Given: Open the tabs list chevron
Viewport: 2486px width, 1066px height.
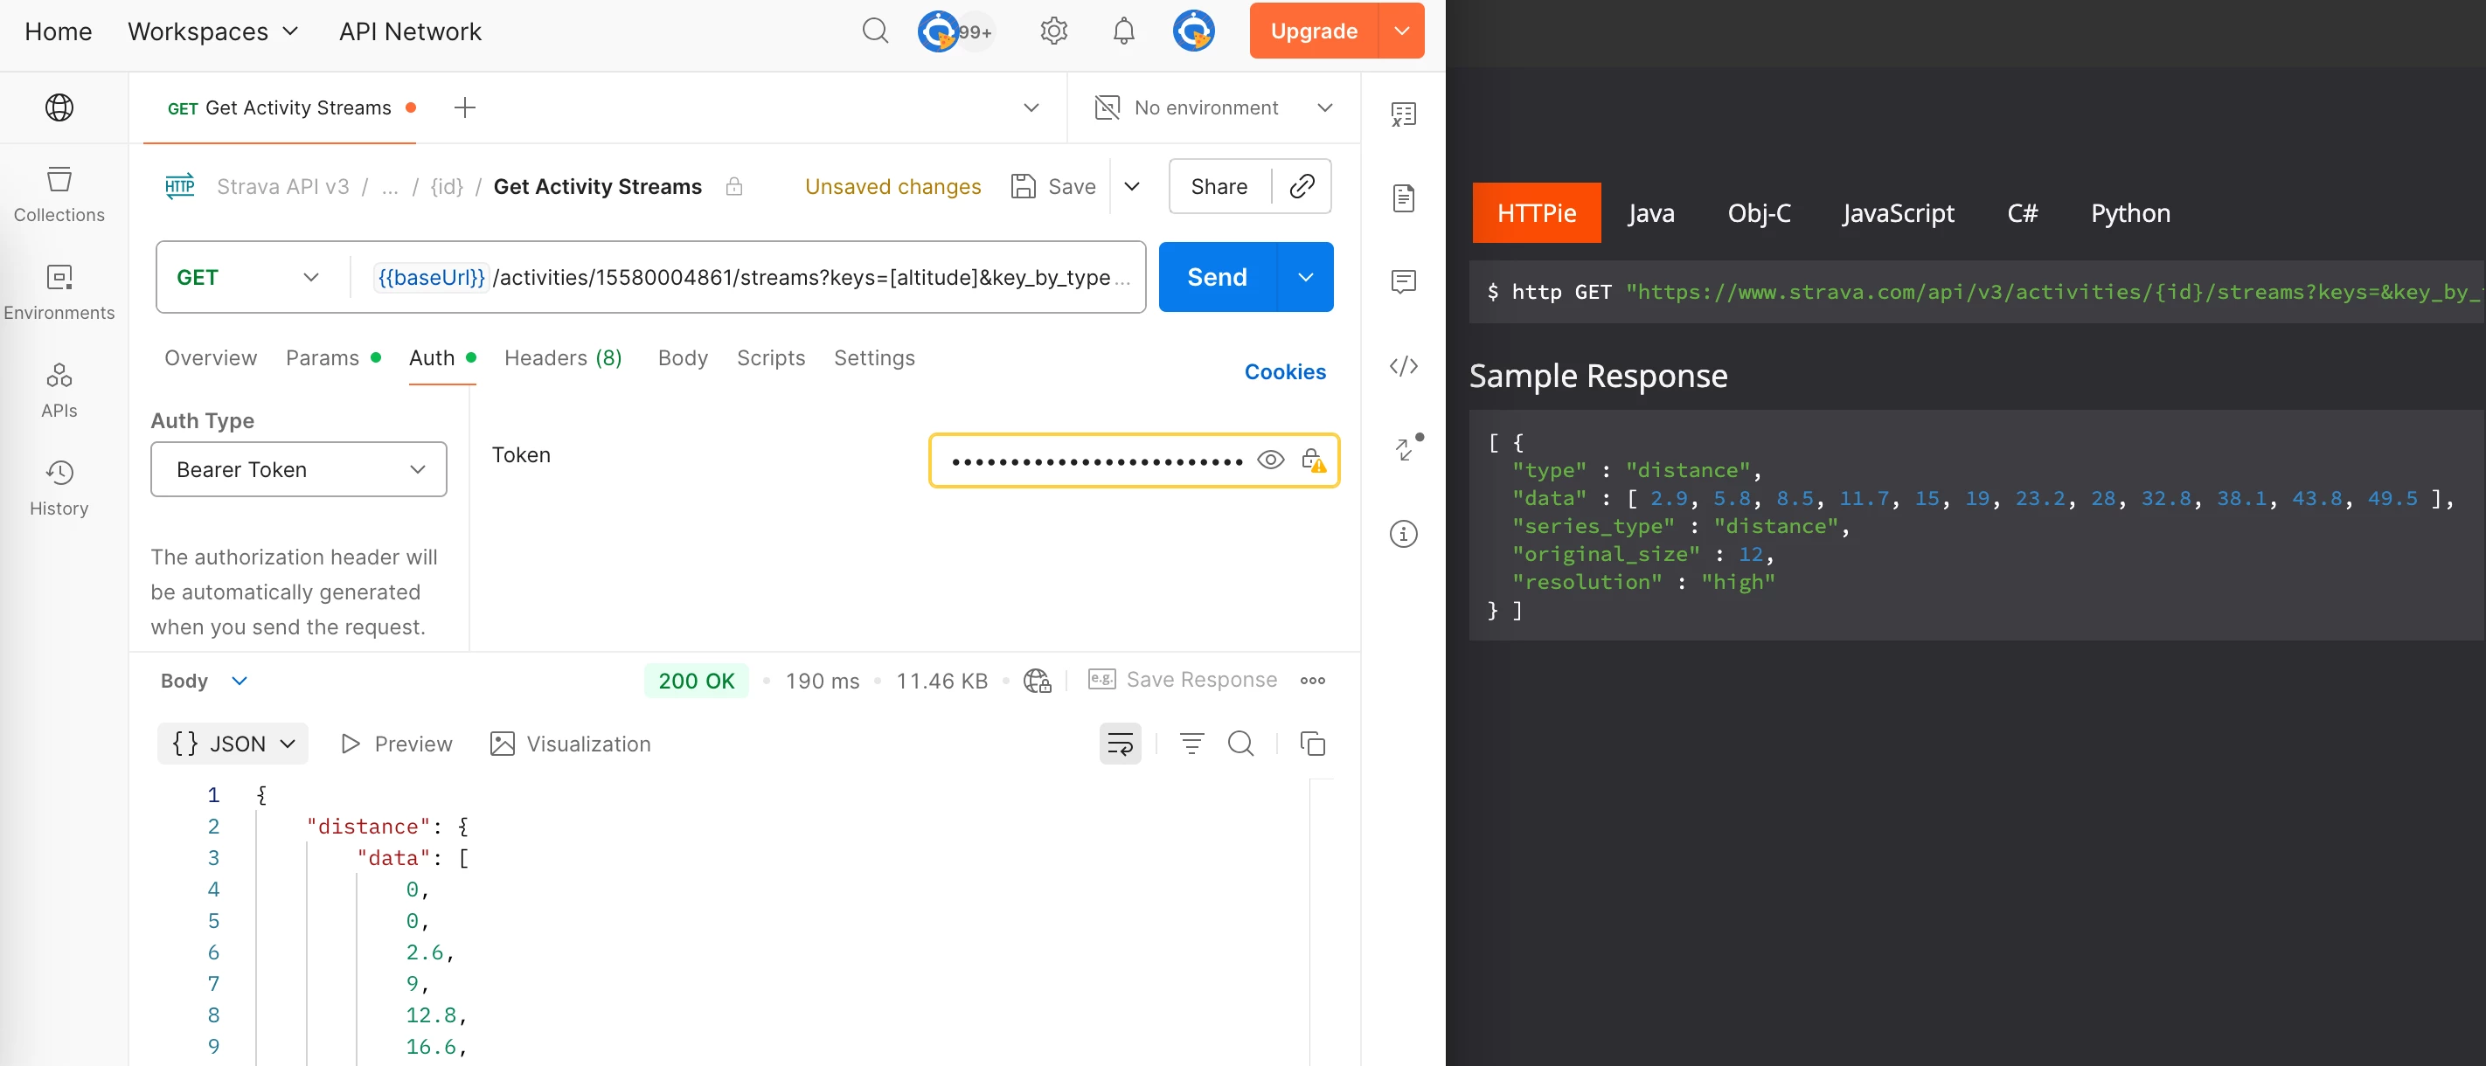Looking at the screenshot, I should (x=1031, y=107).
